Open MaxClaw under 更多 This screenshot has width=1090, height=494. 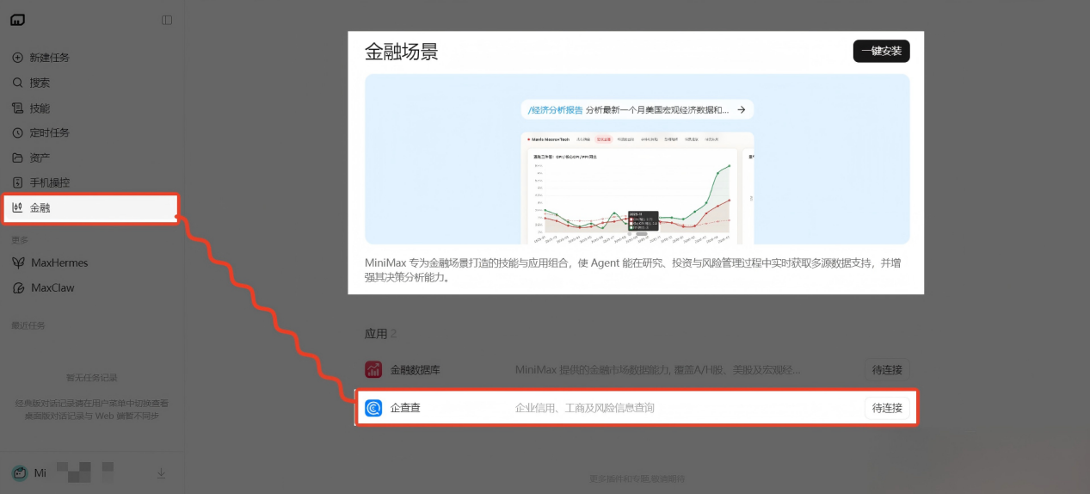(43, 287)
